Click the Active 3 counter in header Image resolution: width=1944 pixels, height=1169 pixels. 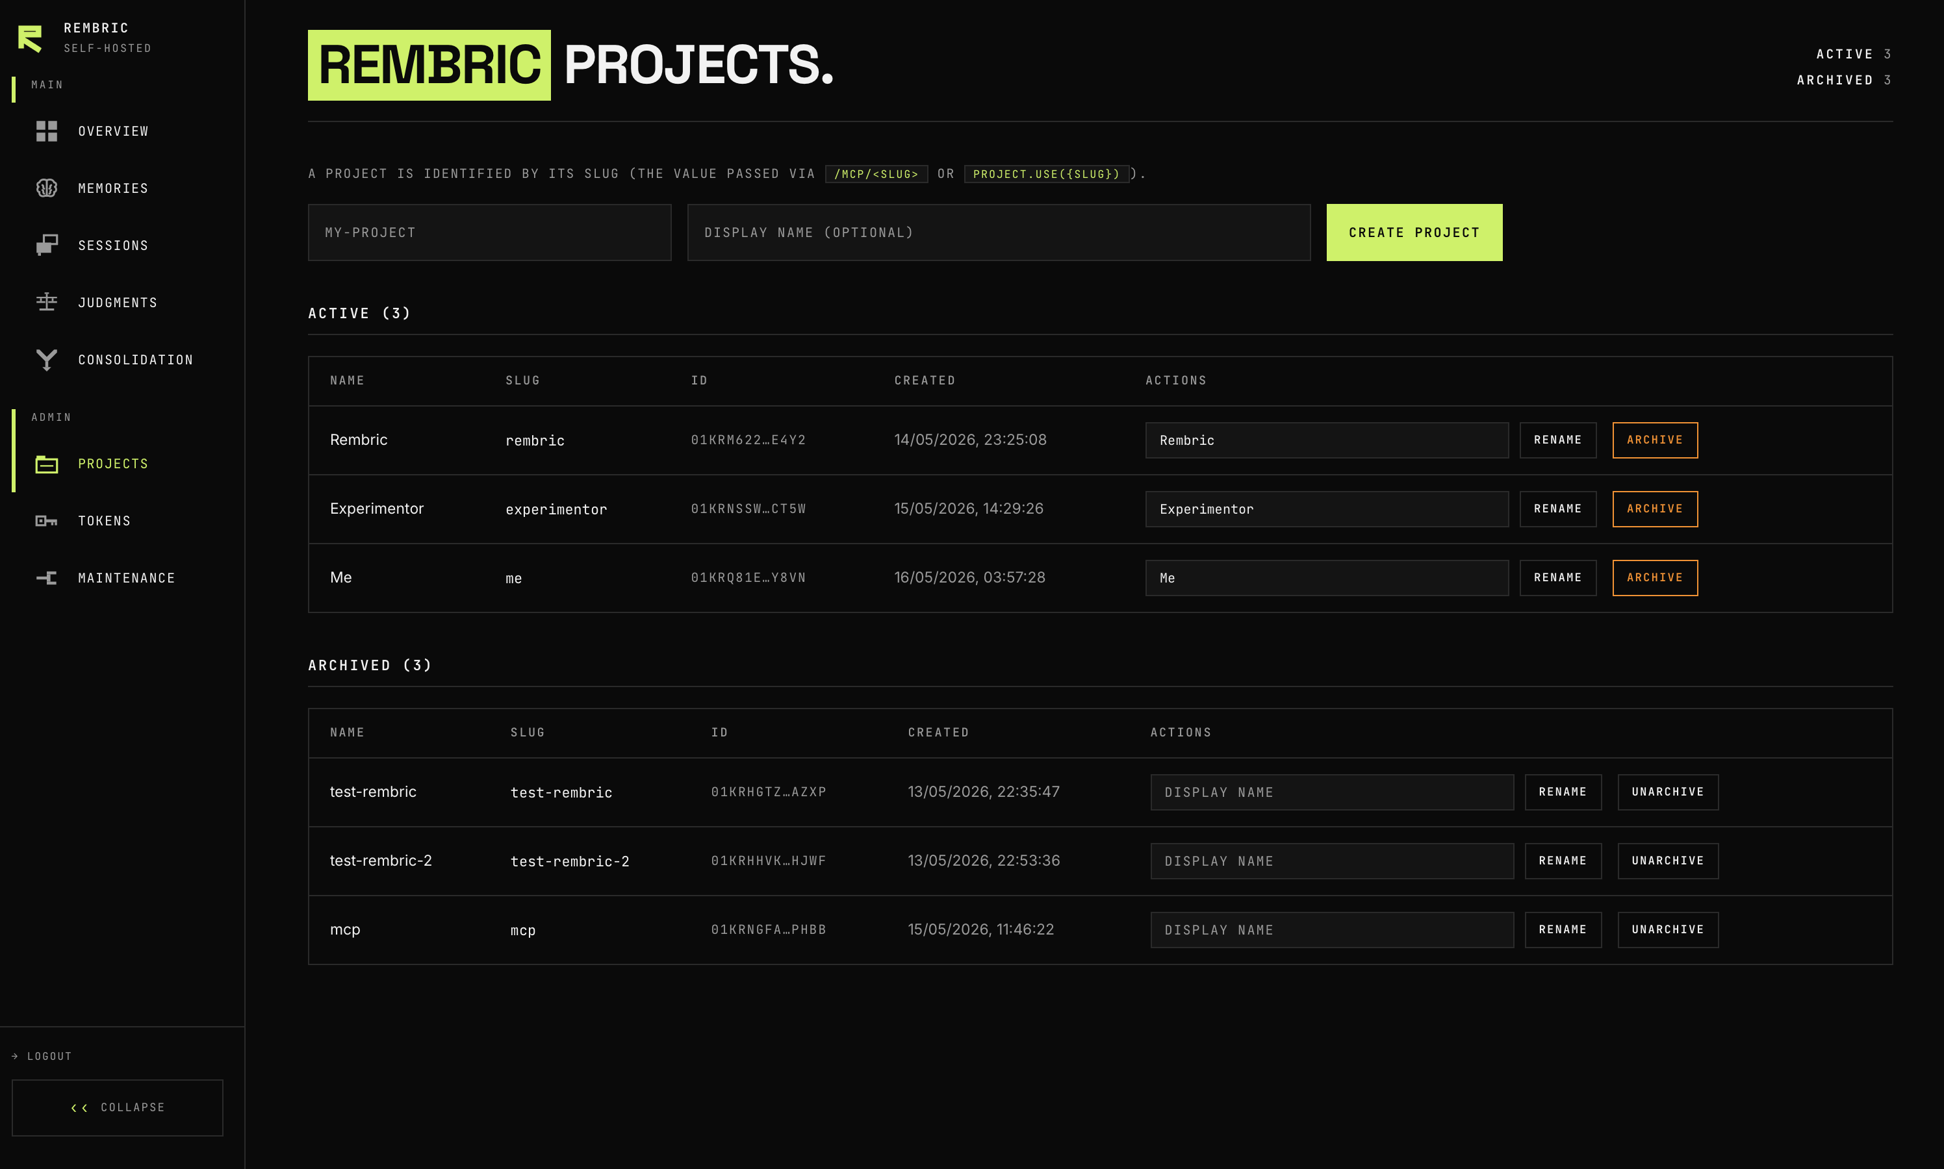click(1854, 53)
